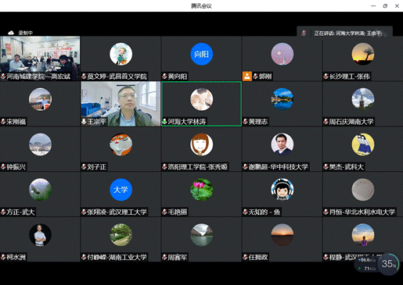The image size is (403, 285).
Task: Click 向阳 blue avatar of 黄向阳
Action: 201,54
